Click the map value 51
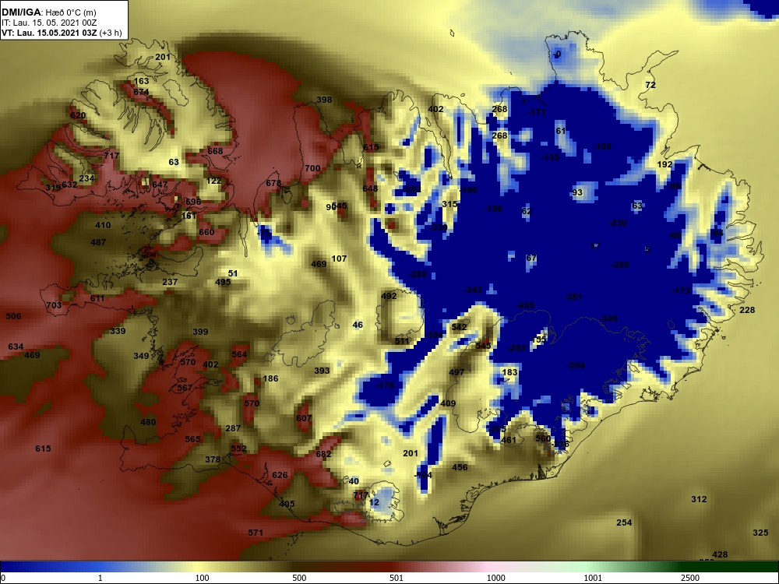This screenshot has width=779, height=584. (x=233, y=273)
